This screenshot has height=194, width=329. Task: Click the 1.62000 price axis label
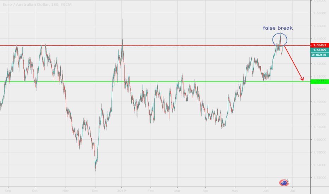pos(320,64)
